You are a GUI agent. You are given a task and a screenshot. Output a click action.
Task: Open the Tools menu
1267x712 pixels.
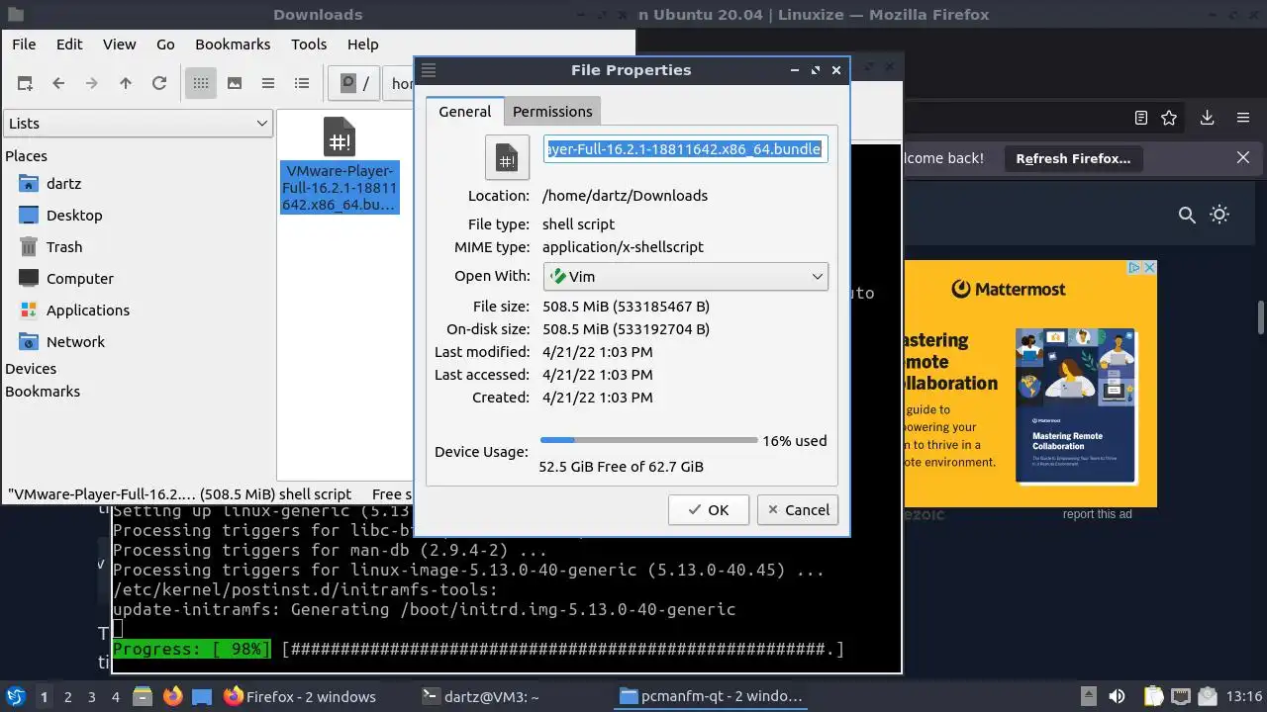pyautogui.click(x=309, y=44)
